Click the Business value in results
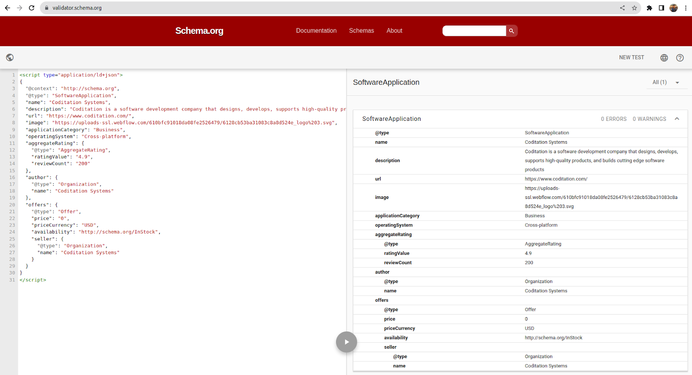 tap(535, 216)
